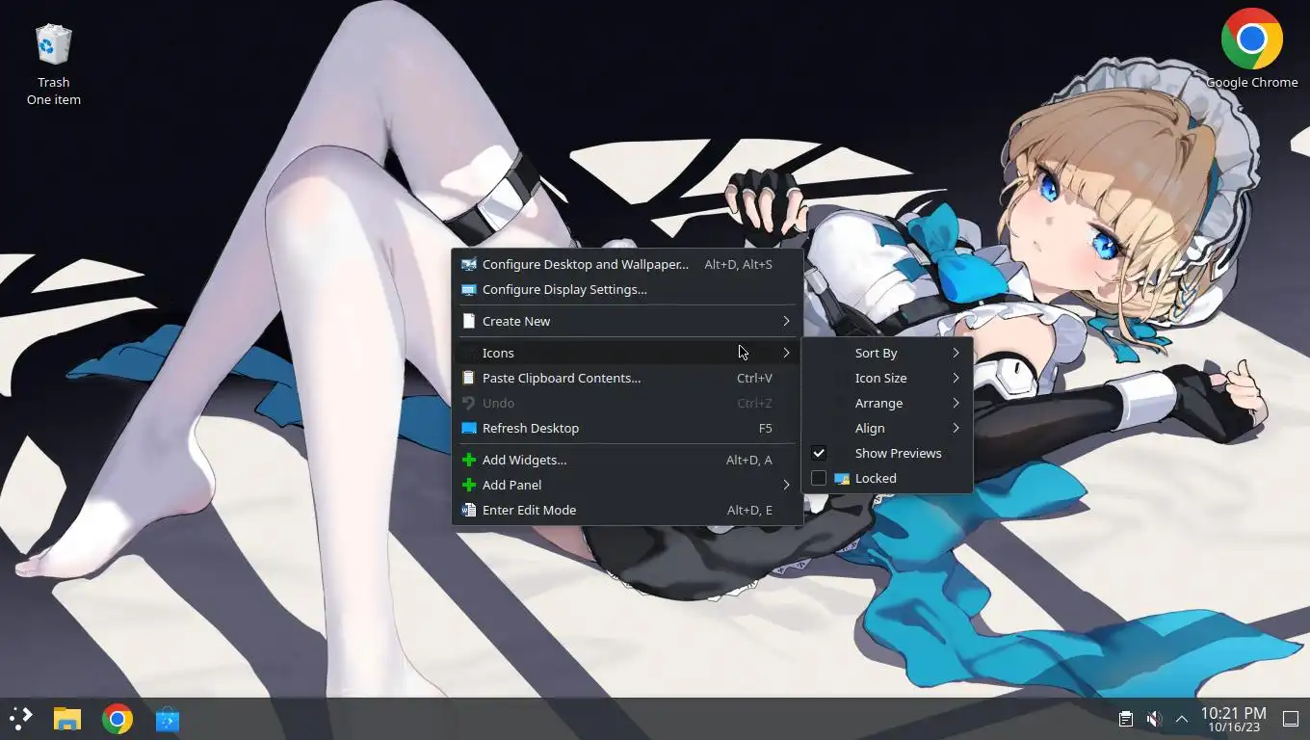Open the clipboard tray icon

[x=1125, y=719]
